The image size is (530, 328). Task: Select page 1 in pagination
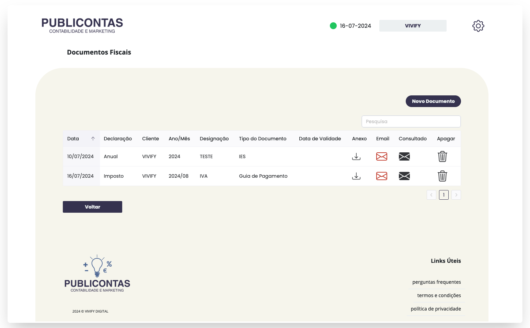tap(443, 195)
